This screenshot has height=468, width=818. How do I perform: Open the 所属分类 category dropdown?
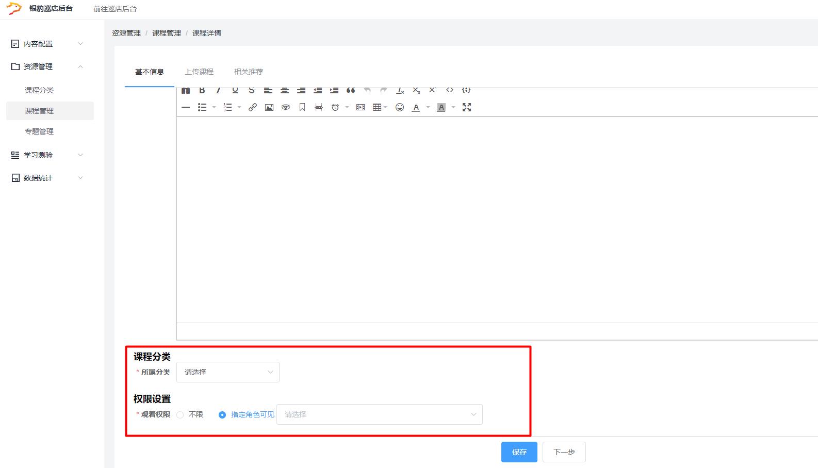click(228, 372)
